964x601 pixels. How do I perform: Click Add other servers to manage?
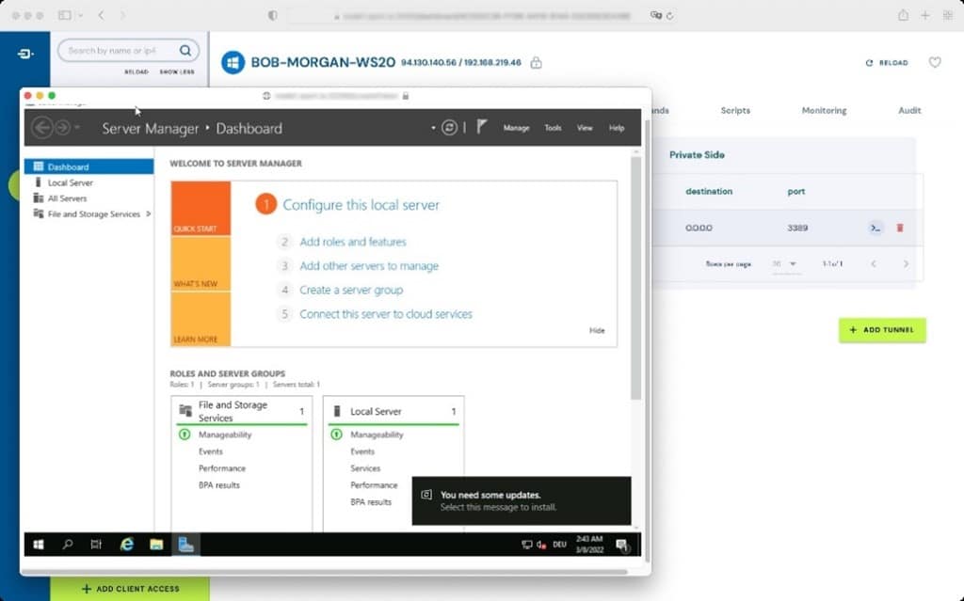(369, 265)
